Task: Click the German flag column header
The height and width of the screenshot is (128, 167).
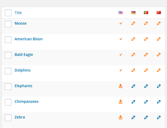Action: tap(133, 13)
